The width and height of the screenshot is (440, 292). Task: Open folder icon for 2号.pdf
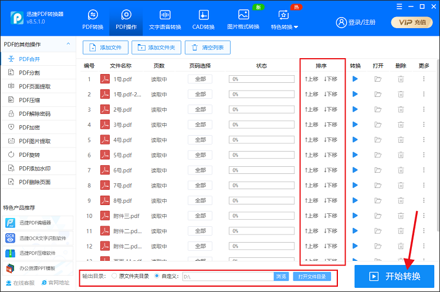[378, 110]
